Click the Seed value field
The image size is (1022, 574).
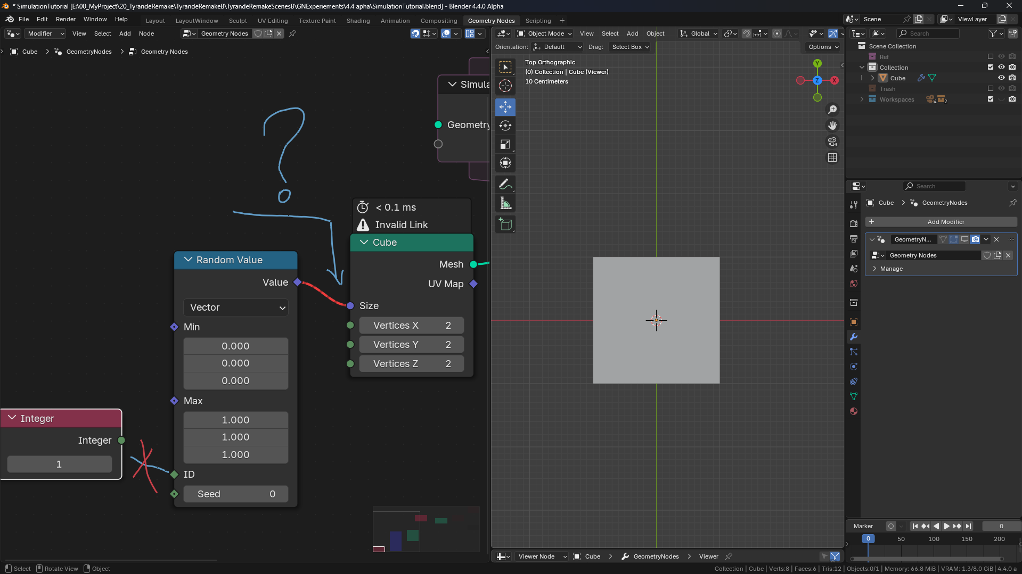coord(236,494)
